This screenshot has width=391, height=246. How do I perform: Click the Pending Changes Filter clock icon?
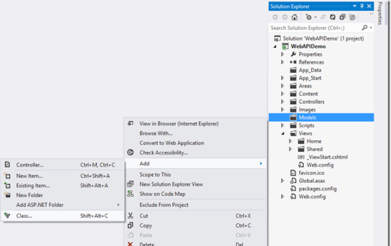pos(308,17)
